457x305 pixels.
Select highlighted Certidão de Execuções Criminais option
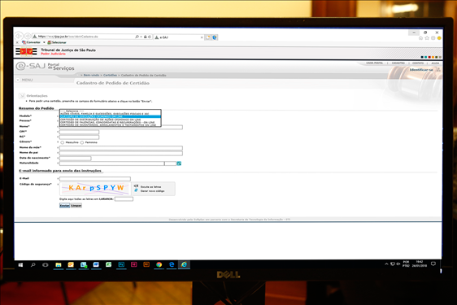point(110,116)
